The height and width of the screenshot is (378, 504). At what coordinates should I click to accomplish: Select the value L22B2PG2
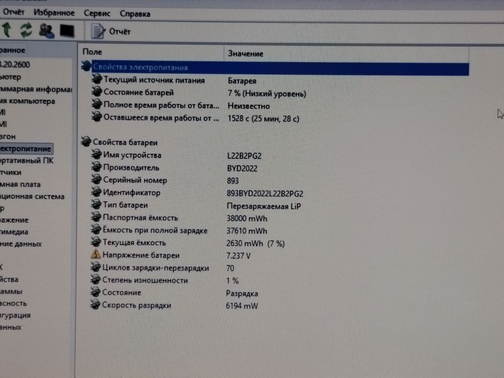click(244, 156)
